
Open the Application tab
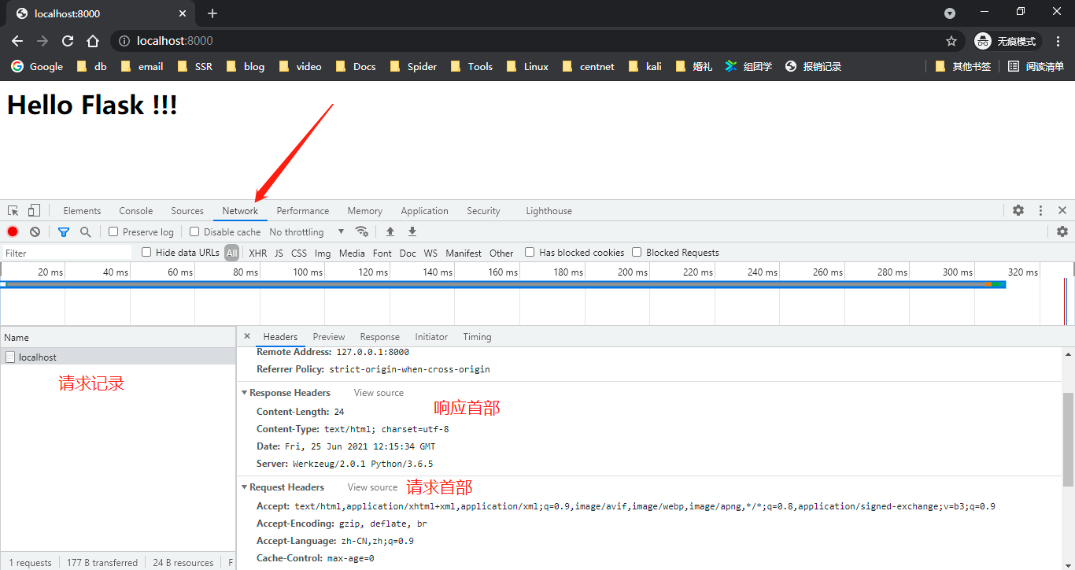(424, 211)
